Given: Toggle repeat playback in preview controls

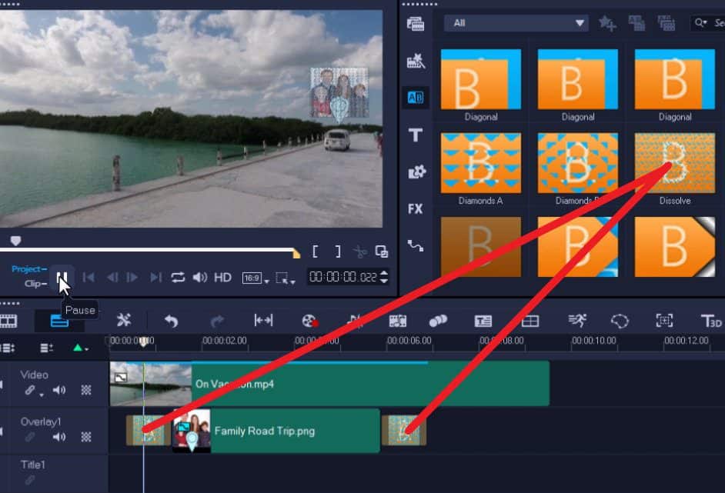Looking at the screenshot, I should pyautogui.click(x=178, y=278).
